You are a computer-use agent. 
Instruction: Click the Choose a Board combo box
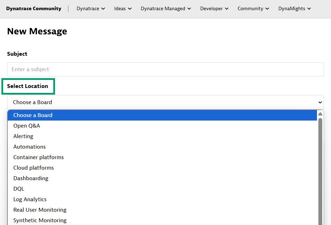[165, 102]
